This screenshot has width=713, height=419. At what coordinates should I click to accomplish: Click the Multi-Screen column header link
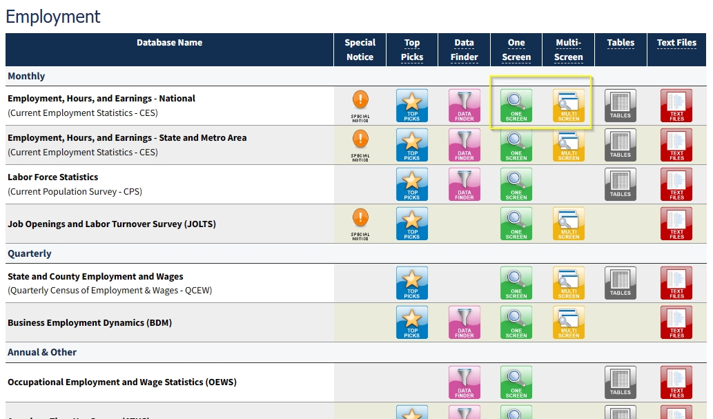[x=569, y=50]
